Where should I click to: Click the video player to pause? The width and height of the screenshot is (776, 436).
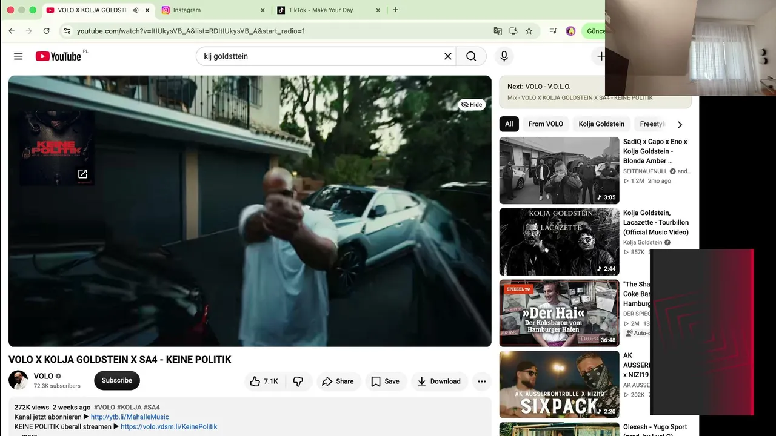(x=250, y=211)
